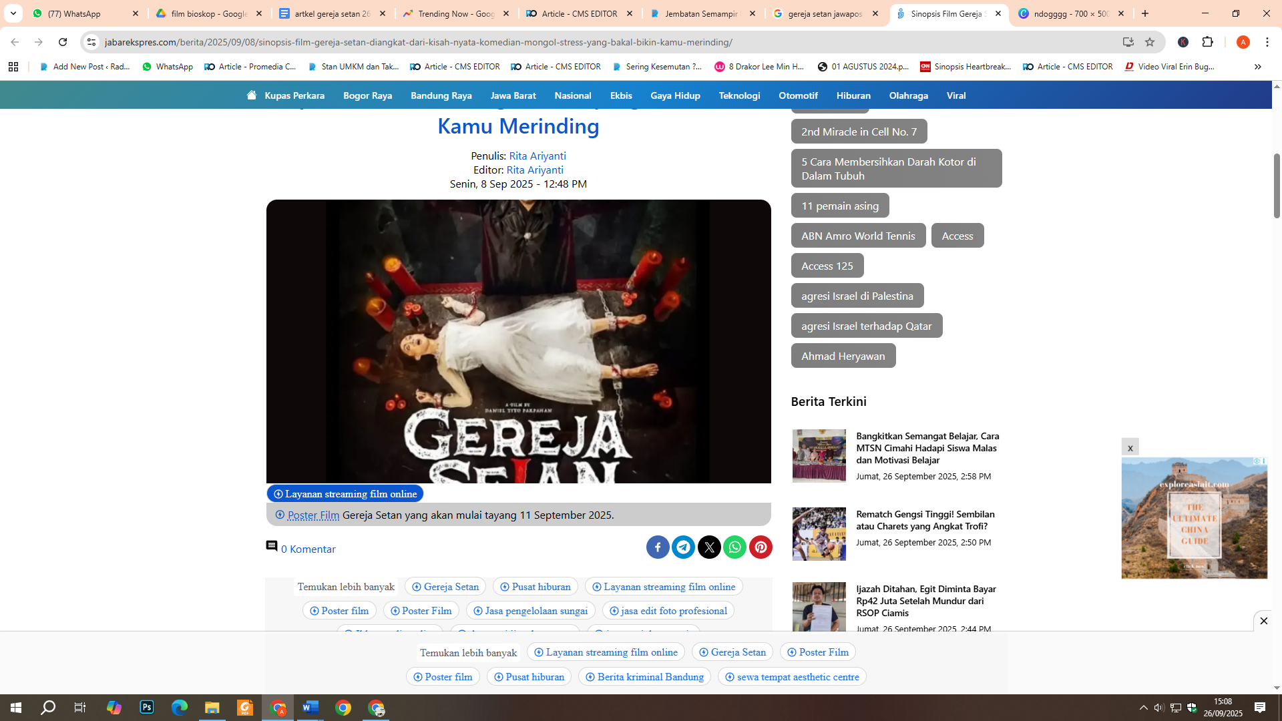Open Bandung Raya menu item

point(441,95)
